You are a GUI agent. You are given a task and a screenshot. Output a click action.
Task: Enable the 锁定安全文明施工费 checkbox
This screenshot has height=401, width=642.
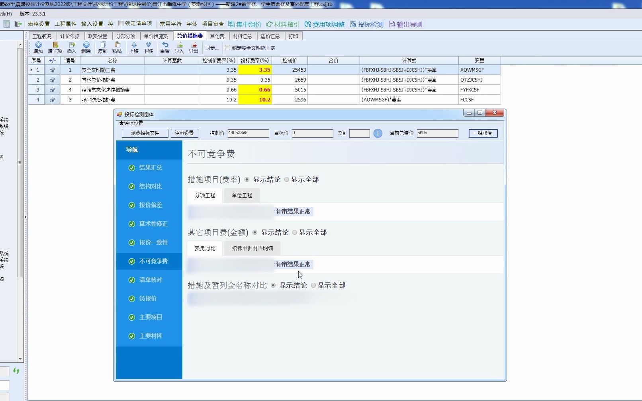click(227, 48)
